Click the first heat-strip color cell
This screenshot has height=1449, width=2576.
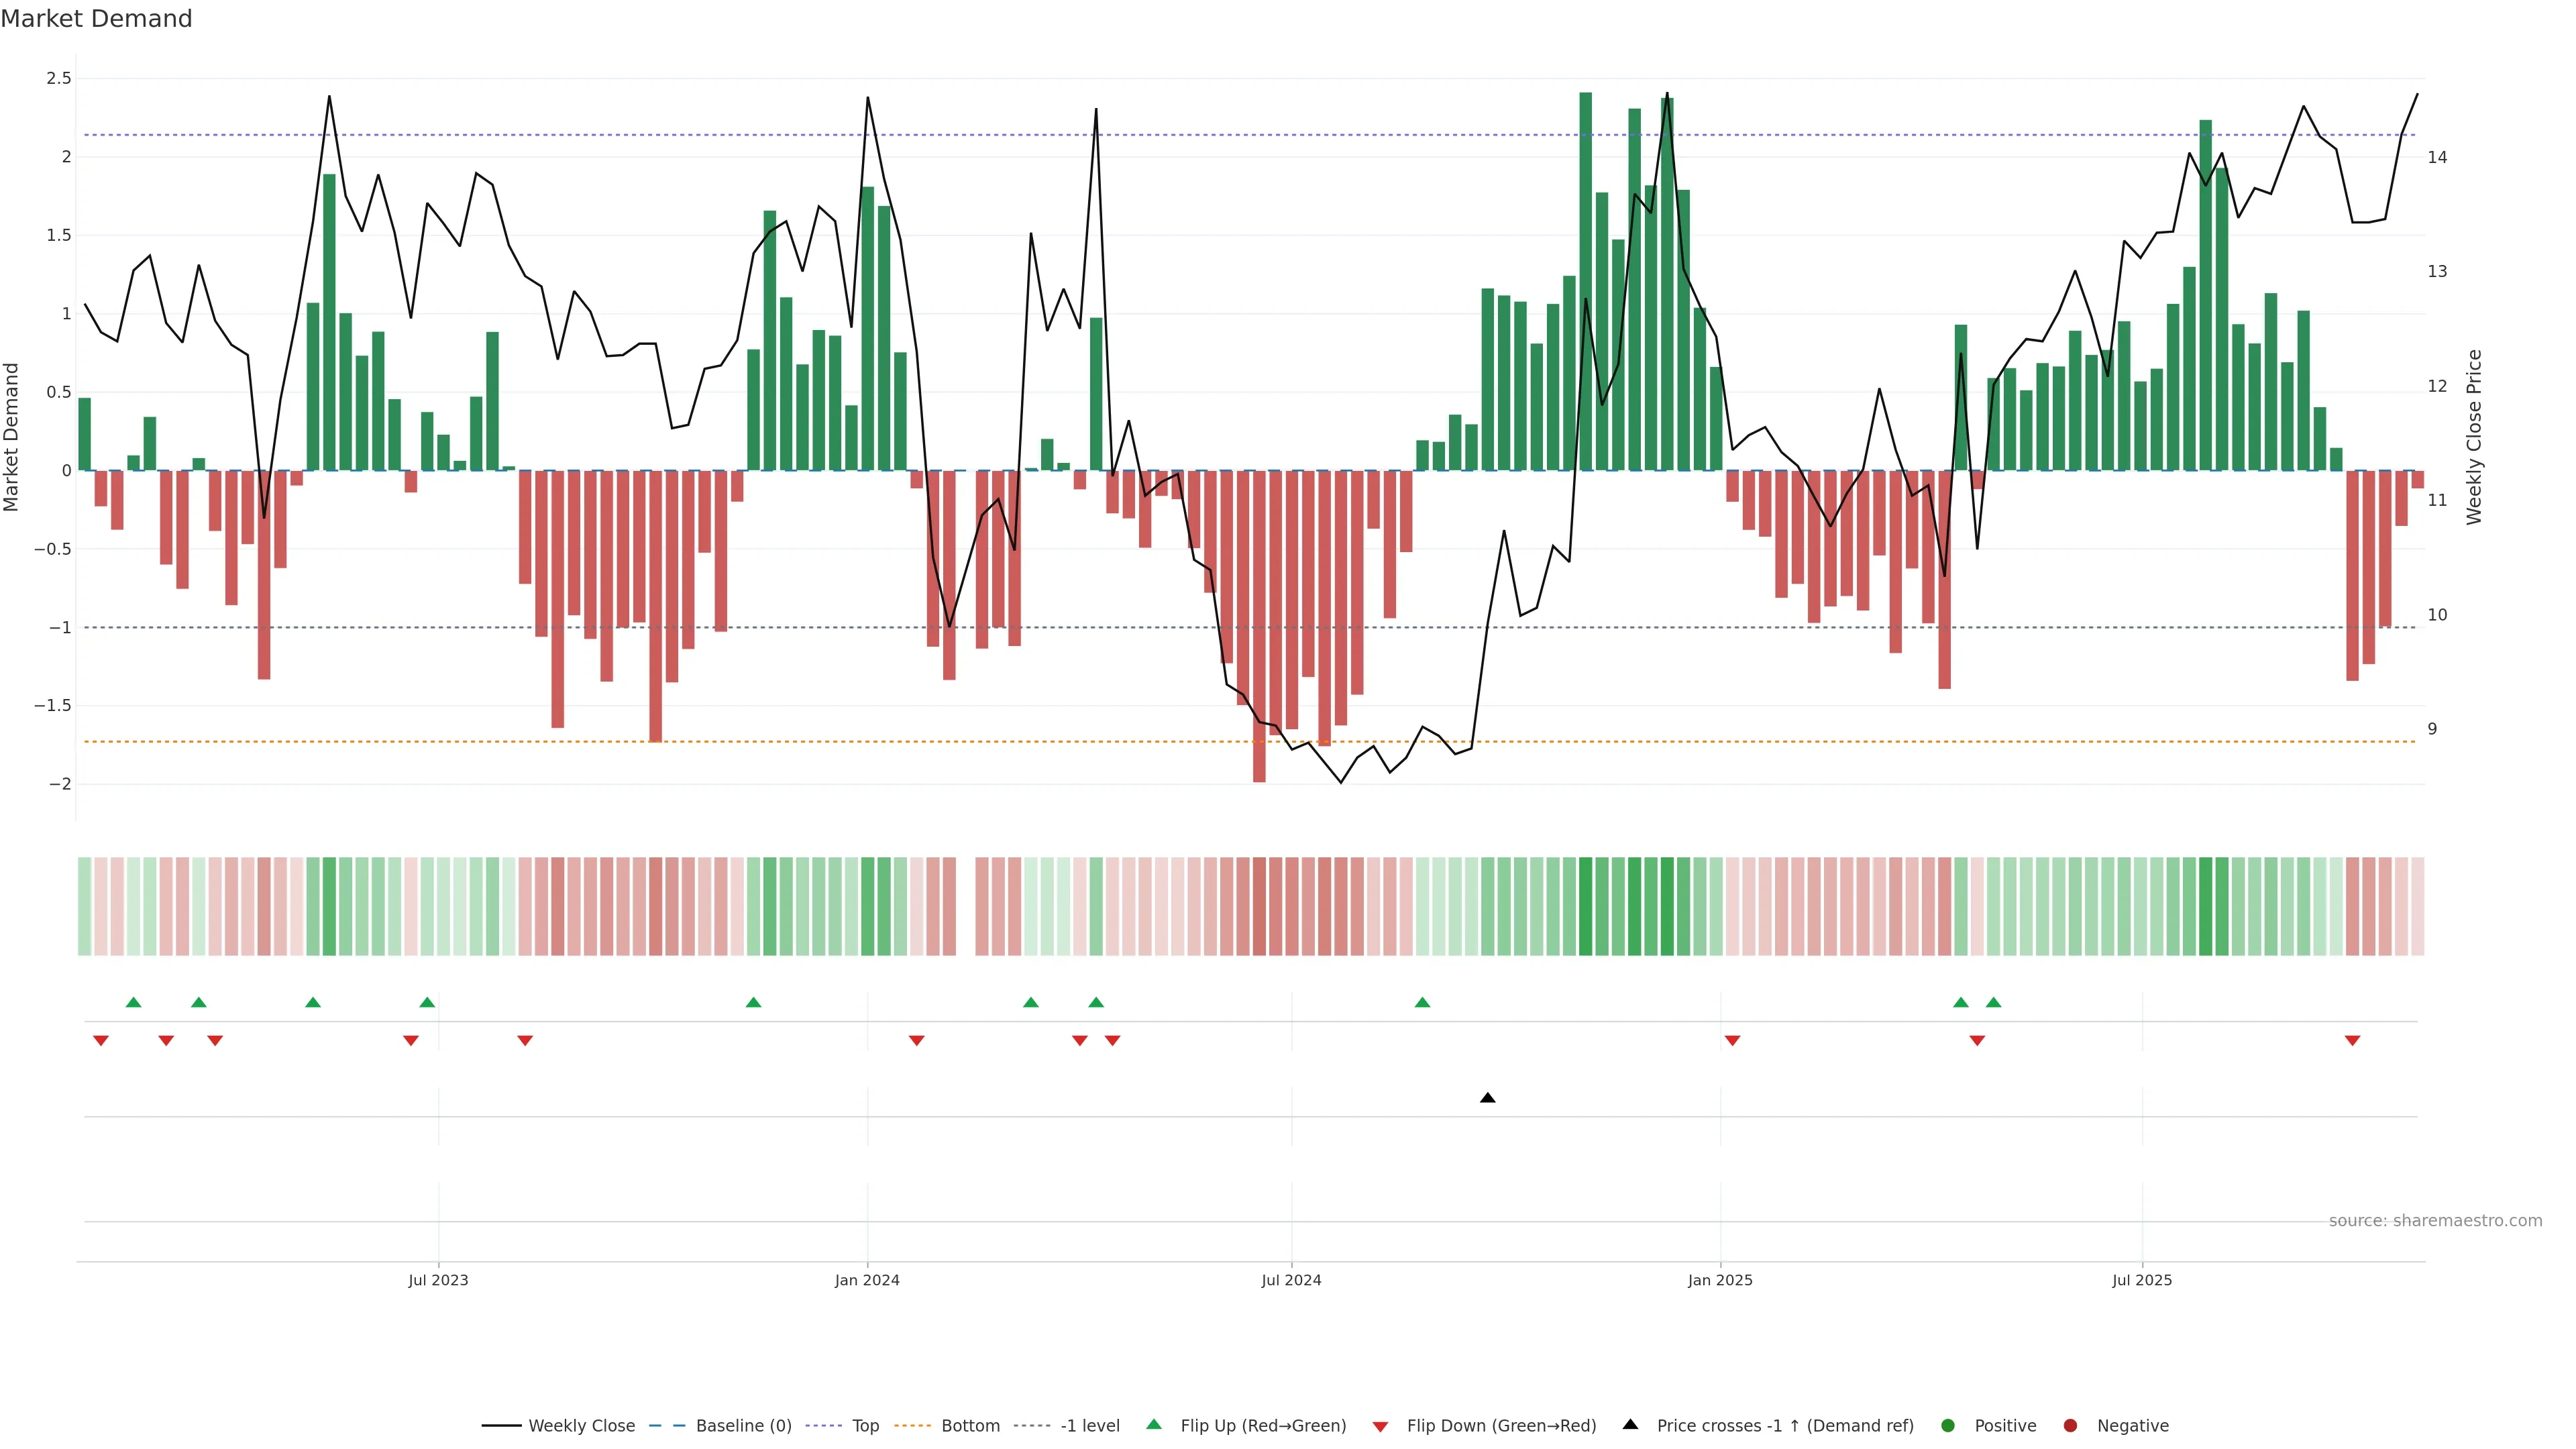(85, 906)
